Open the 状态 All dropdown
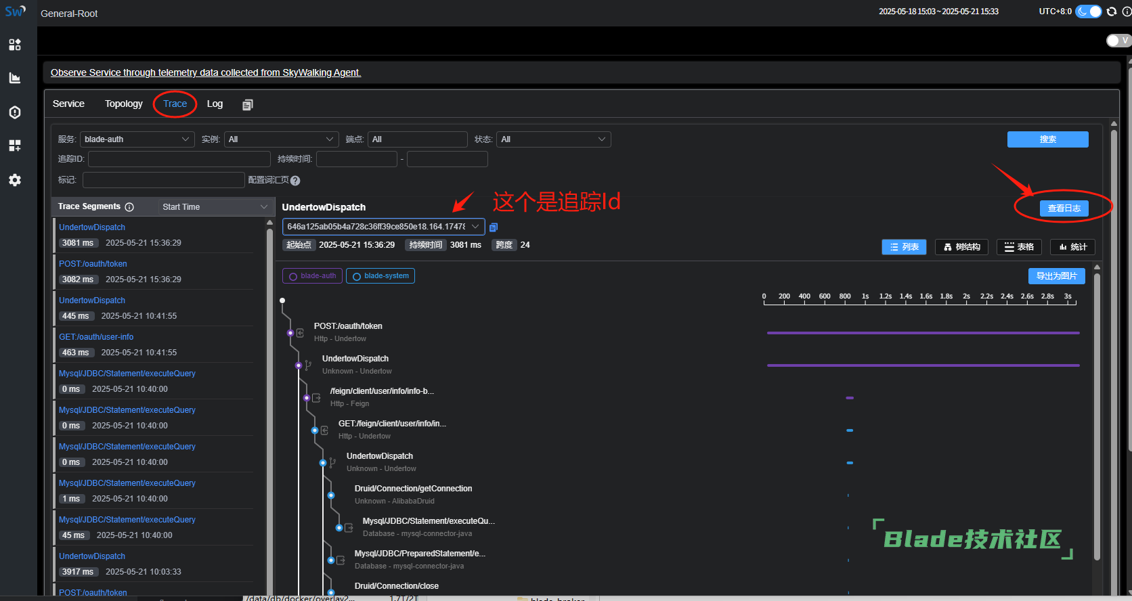 554,139
